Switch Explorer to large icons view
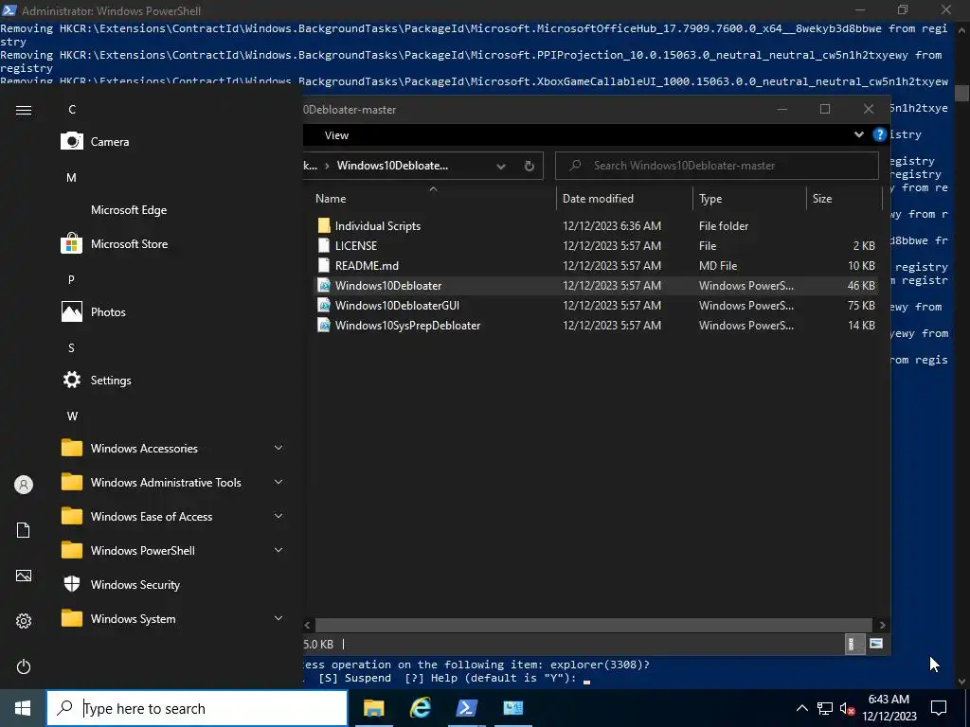This screenshot has height=727, width=970. pos(875,644)
